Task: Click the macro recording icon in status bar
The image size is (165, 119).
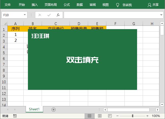Action: coord(15,116)
